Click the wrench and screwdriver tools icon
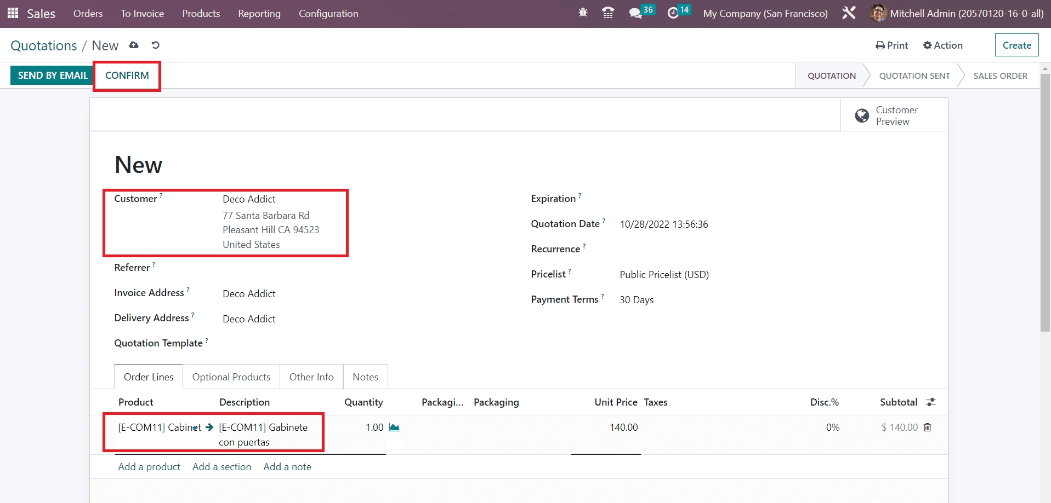The height and width of the screenshot is (503, 1051). pyautogui.click(x=849, y=13)
